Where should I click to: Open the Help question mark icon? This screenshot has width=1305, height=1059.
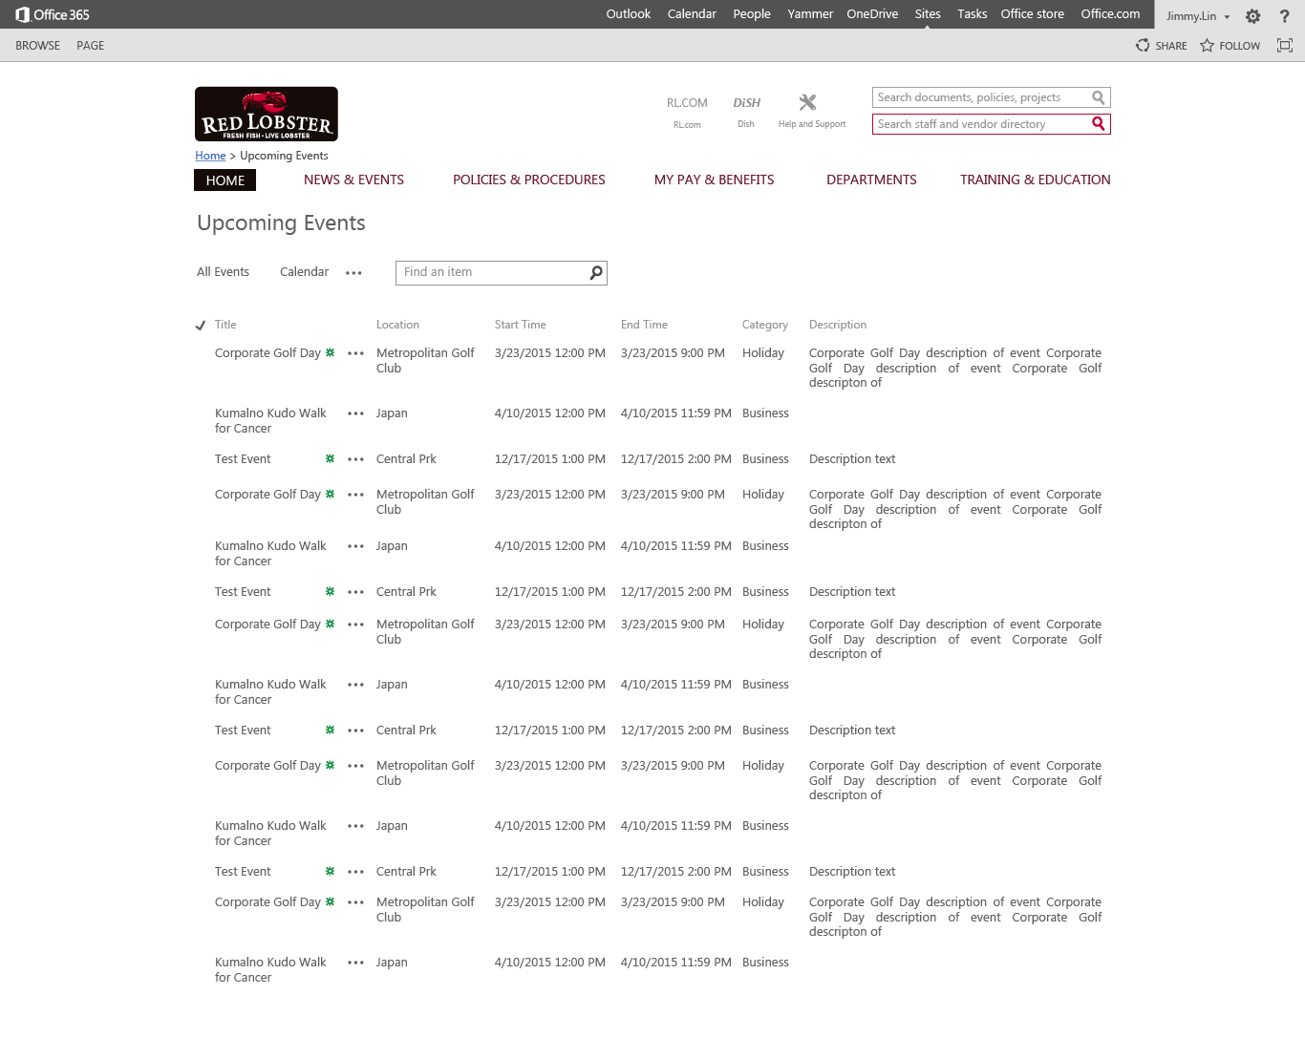1284,16
